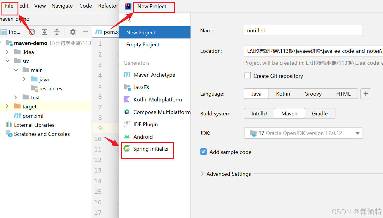Click the Select Opened File target icon
The image size is (383, 218).
click(x=32, y=32)
